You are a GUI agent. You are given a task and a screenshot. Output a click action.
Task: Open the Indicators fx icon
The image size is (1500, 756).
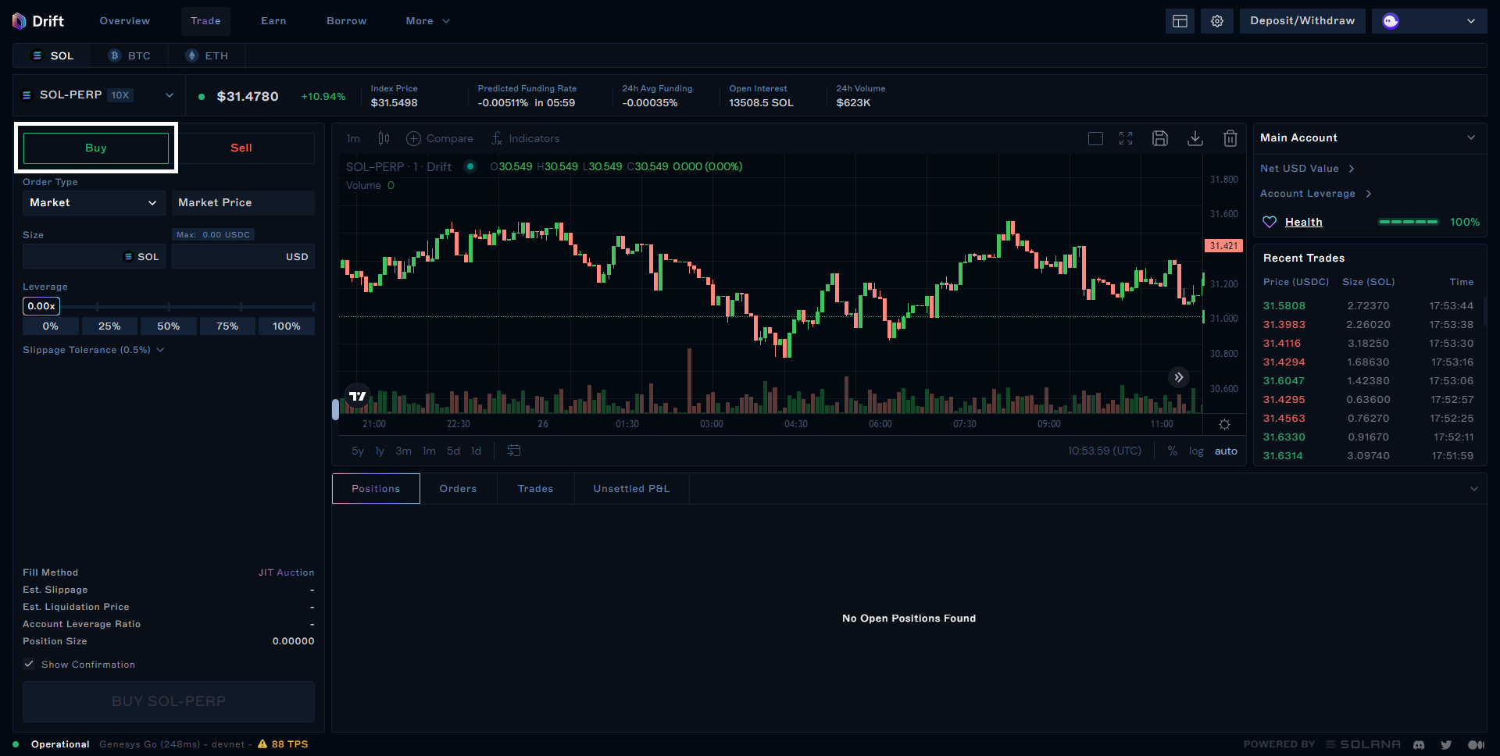click(x=497, y=138)
